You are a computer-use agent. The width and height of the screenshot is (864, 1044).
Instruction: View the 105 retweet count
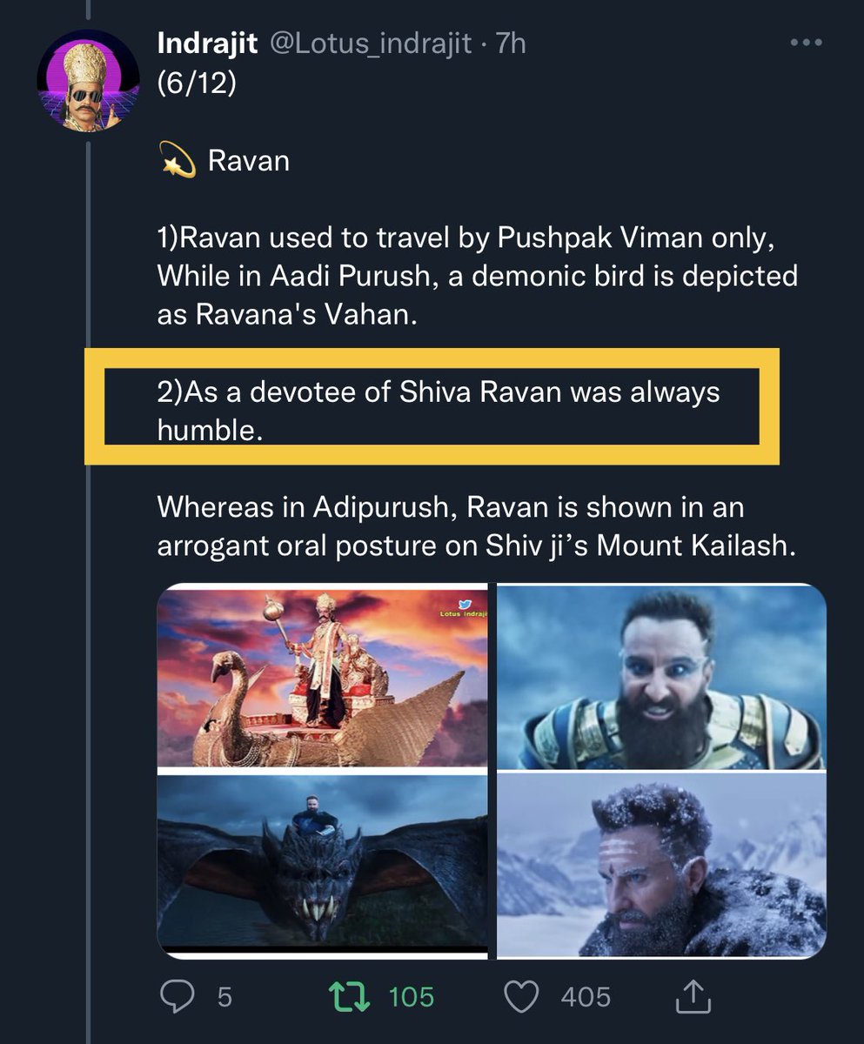[411, 997]
